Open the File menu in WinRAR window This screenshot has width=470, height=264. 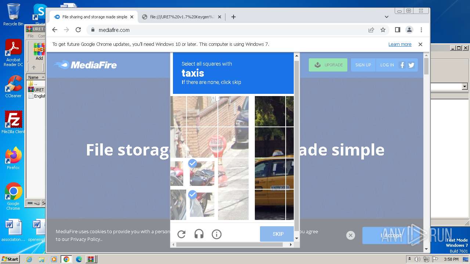point(30,36)
